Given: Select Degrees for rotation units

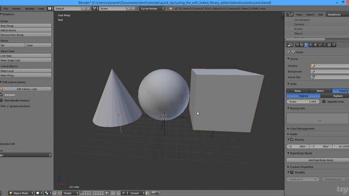Looking at the screenshot, I should pyautogui.click(x=303, y=96).
